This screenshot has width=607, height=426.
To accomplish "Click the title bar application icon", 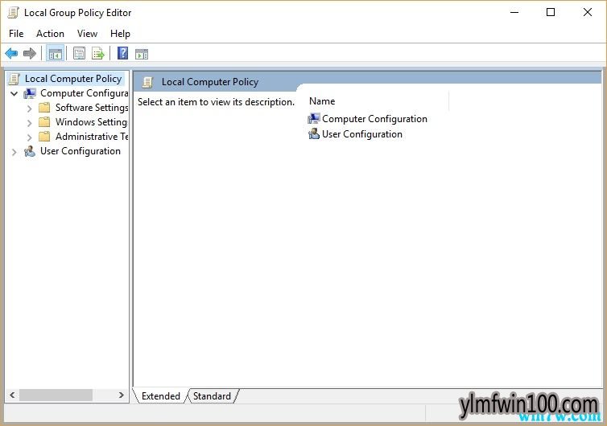I will coord(13,13).
